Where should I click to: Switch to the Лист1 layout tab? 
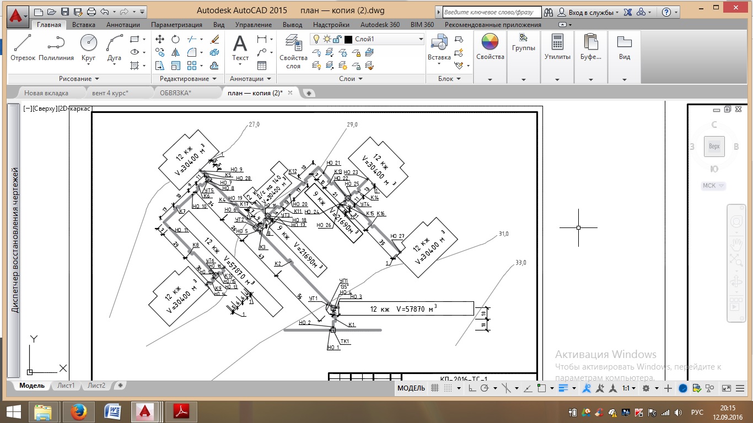click(x=66, y=386)
